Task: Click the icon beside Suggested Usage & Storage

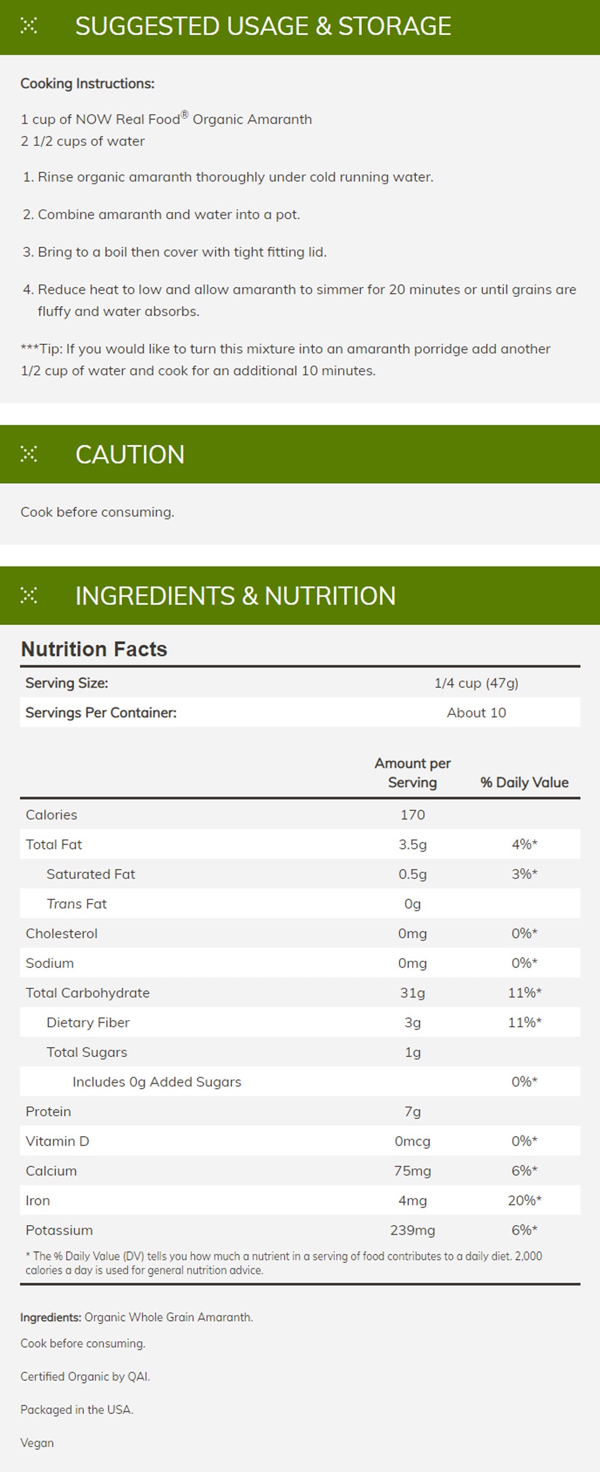Action: click(x=29, y=26)
